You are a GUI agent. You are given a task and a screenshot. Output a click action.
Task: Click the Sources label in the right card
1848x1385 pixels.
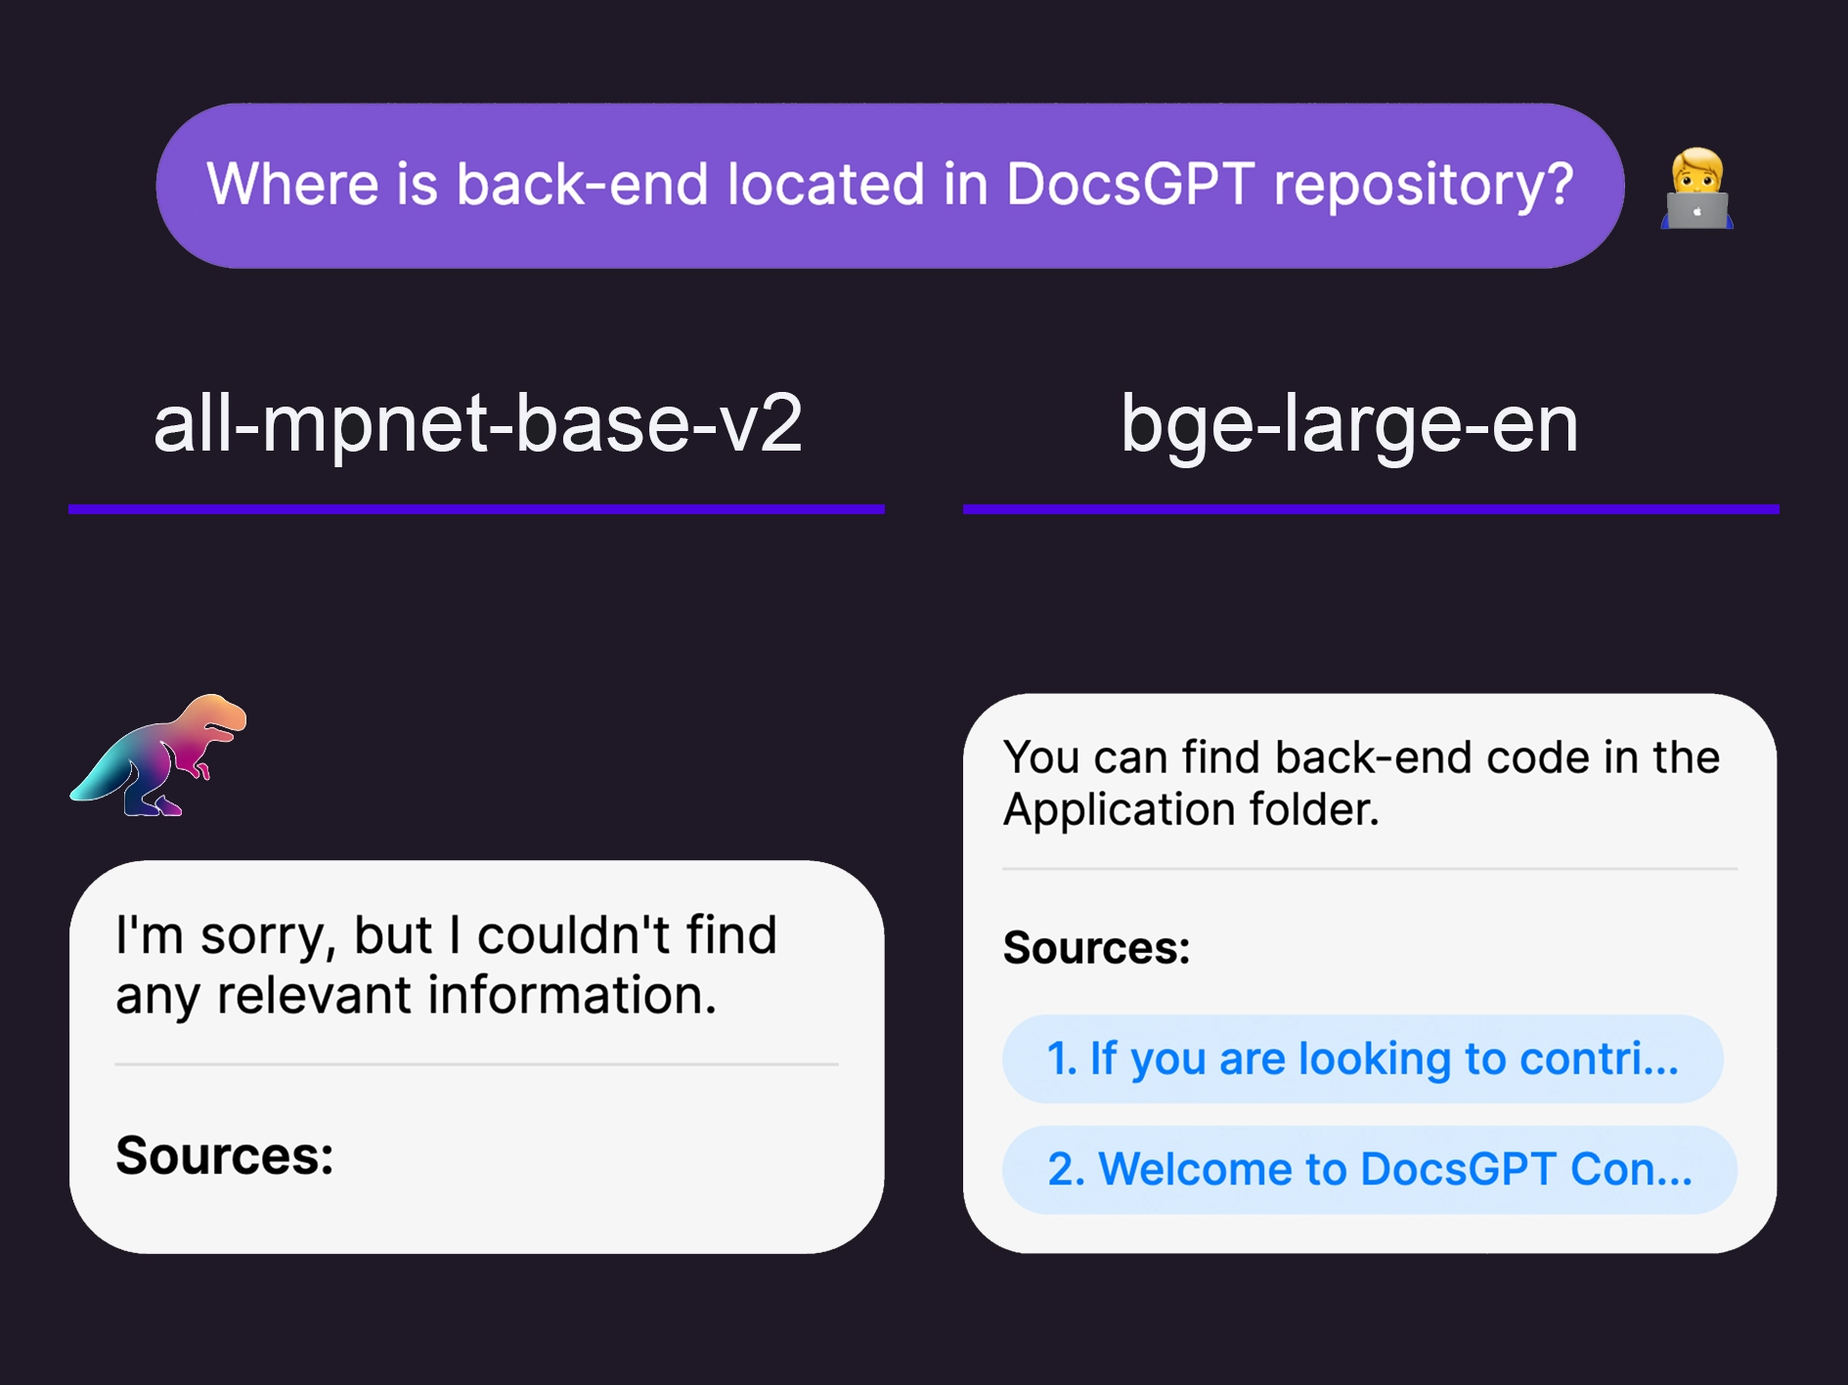(x=1096, y=947)
